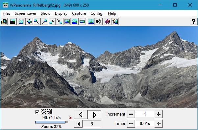Image resolution: width=198 pixels, height=130 pixels.
Task: Open the purple help book icon
Action: 108,22
